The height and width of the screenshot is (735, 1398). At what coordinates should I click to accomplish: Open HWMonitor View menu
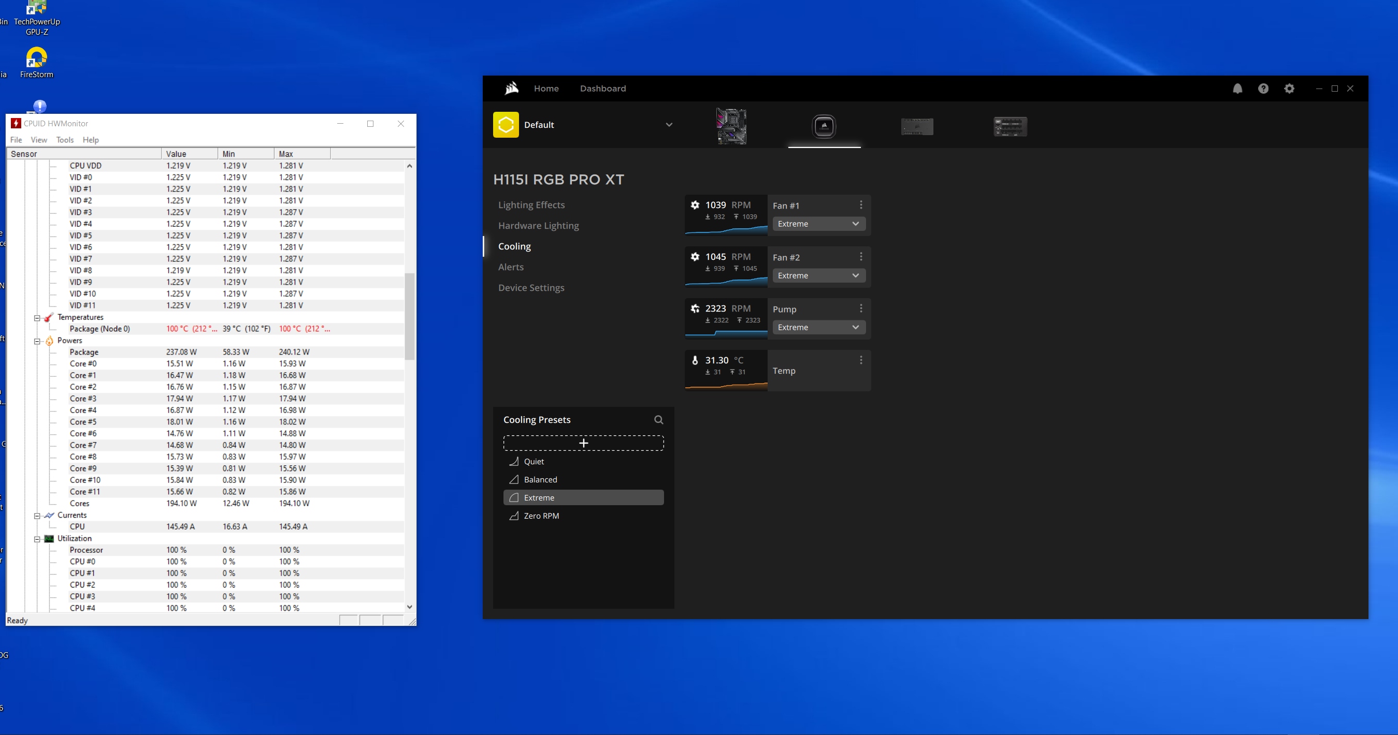click(x=38, y=139)
